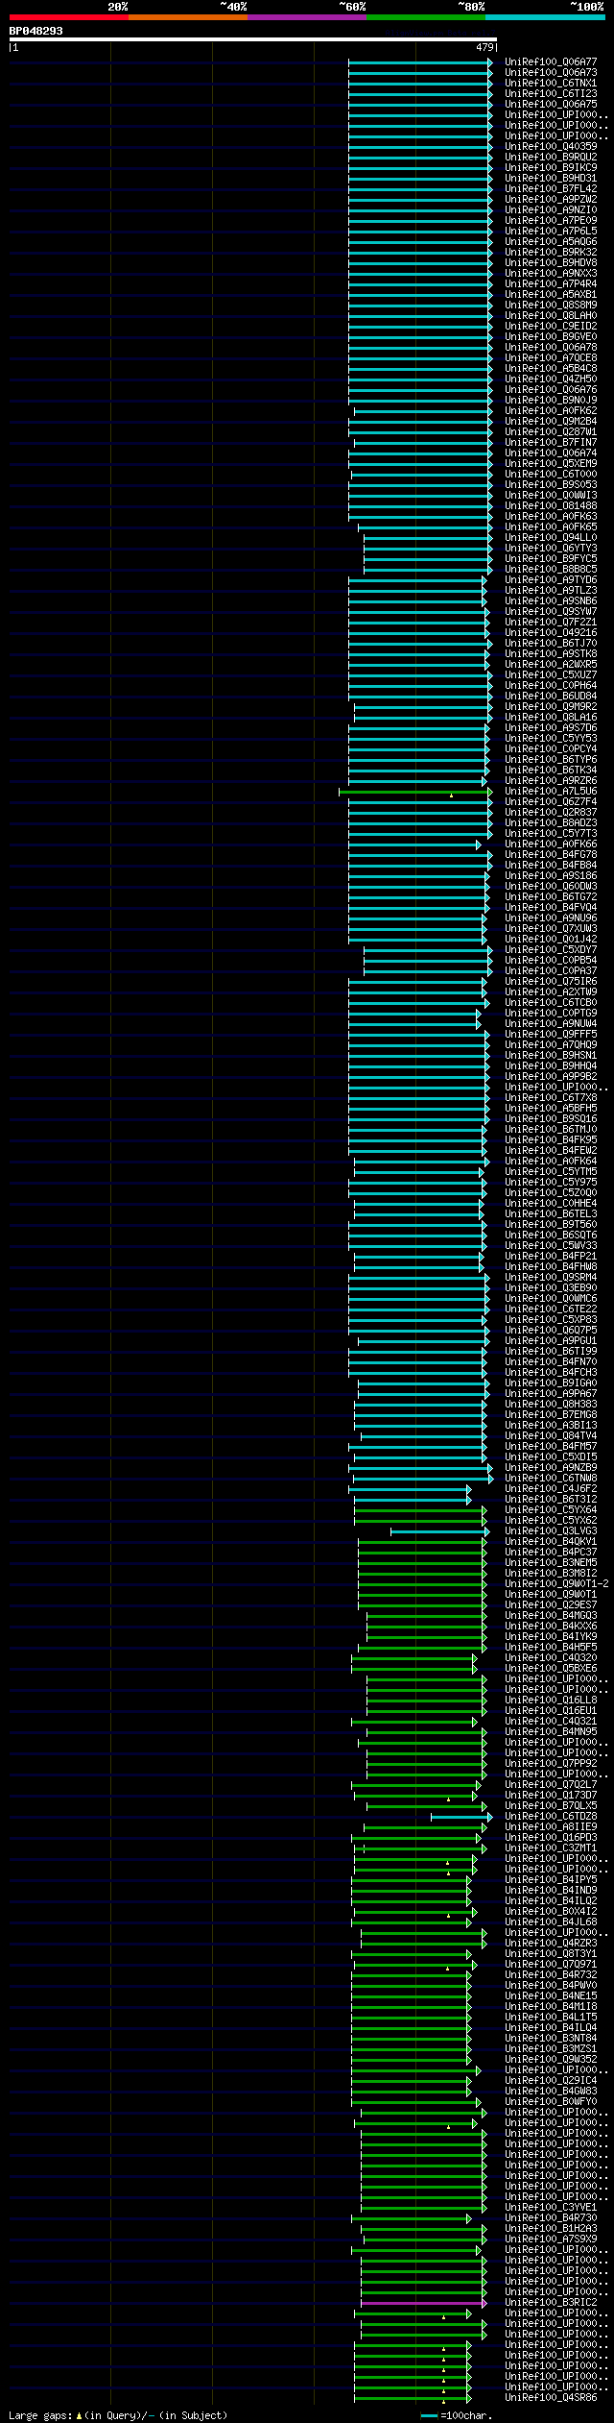This screenshot has width=614, height=2423.
Task: Select the UniRef100_B3NEM5 label
Action: click(551, 1563)
